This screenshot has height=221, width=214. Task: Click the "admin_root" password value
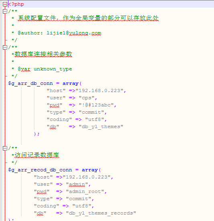point(85,191)
